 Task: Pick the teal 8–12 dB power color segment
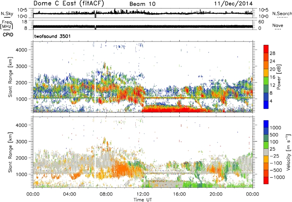point(266,89)
